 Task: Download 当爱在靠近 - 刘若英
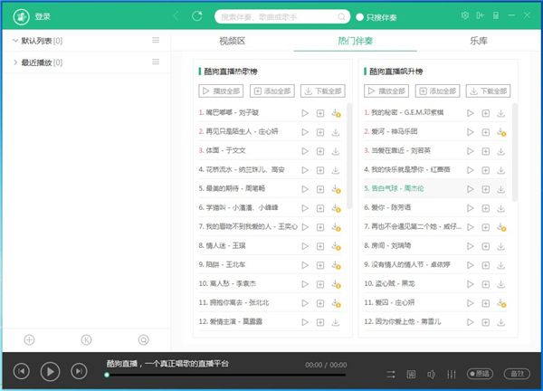(500, 151)
